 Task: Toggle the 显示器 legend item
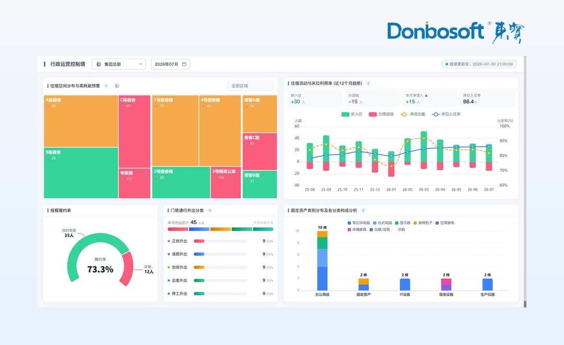[x=403, y=223]
